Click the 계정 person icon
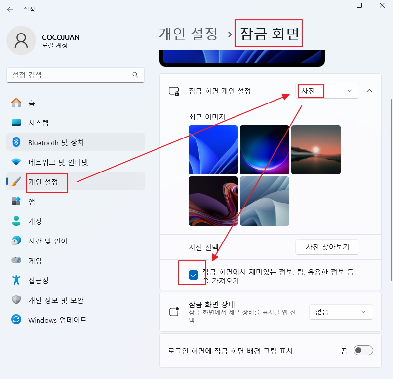 pos(16,221)
